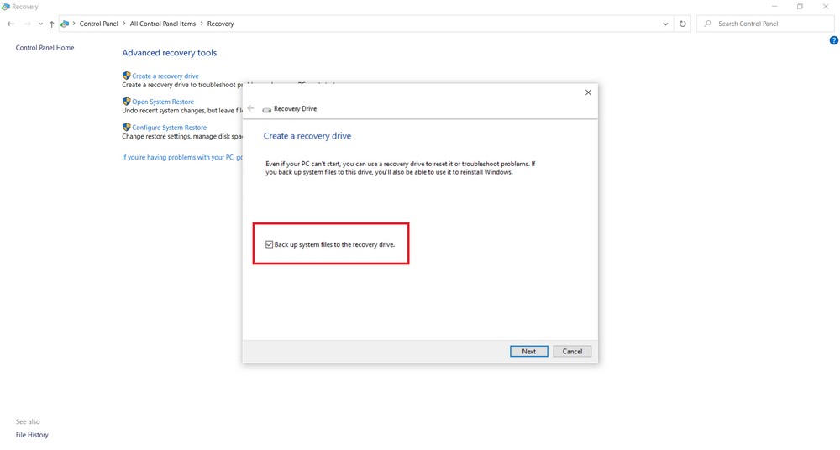Click the shield icon beside Open System Restore
840x450 pixels.
click(x=127, y=102)
